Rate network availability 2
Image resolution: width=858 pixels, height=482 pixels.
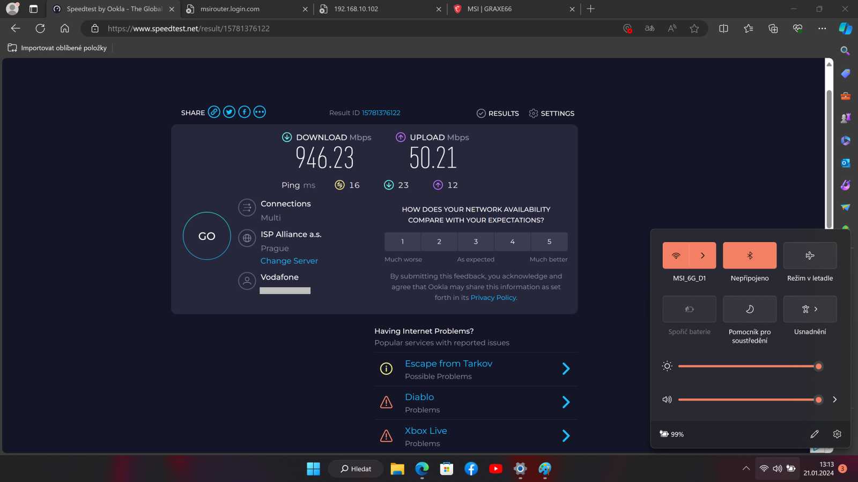pos(439,242)
